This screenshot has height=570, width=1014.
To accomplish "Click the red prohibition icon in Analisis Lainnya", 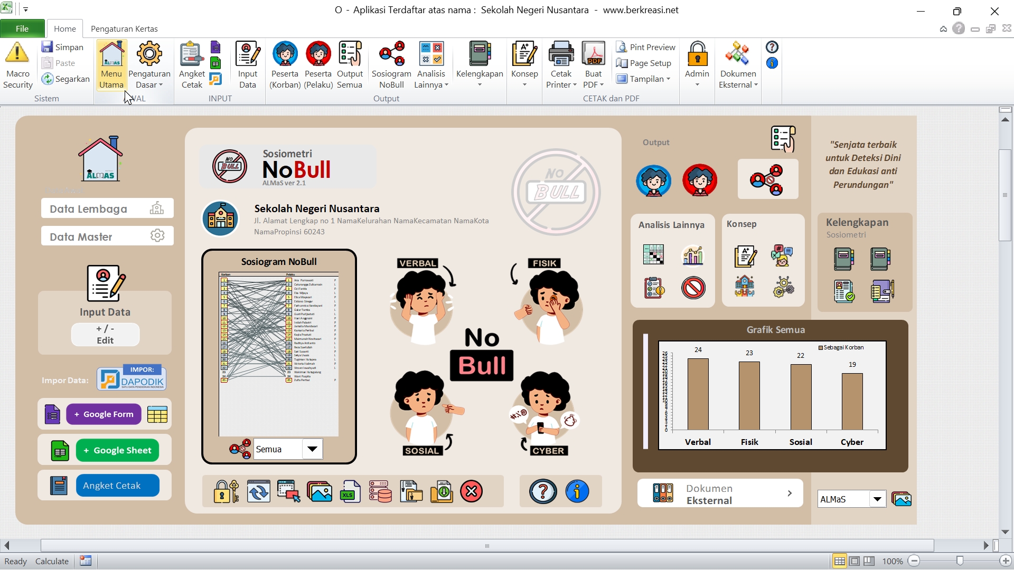I will tap(693, 288).
